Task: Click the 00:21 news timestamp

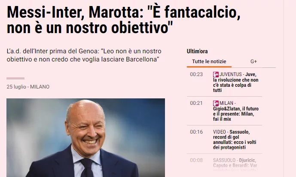Action: 196,103
